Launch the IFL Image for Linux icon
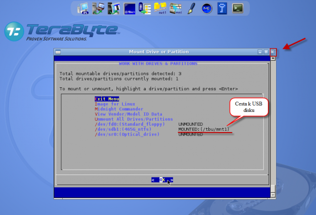The height and width of the screenshot is (215, 316). tap(83, 8)
